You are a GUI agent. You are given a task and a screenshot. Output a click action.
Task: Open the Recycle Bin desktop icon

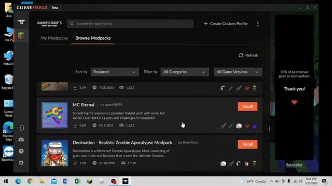coord(8,82)
